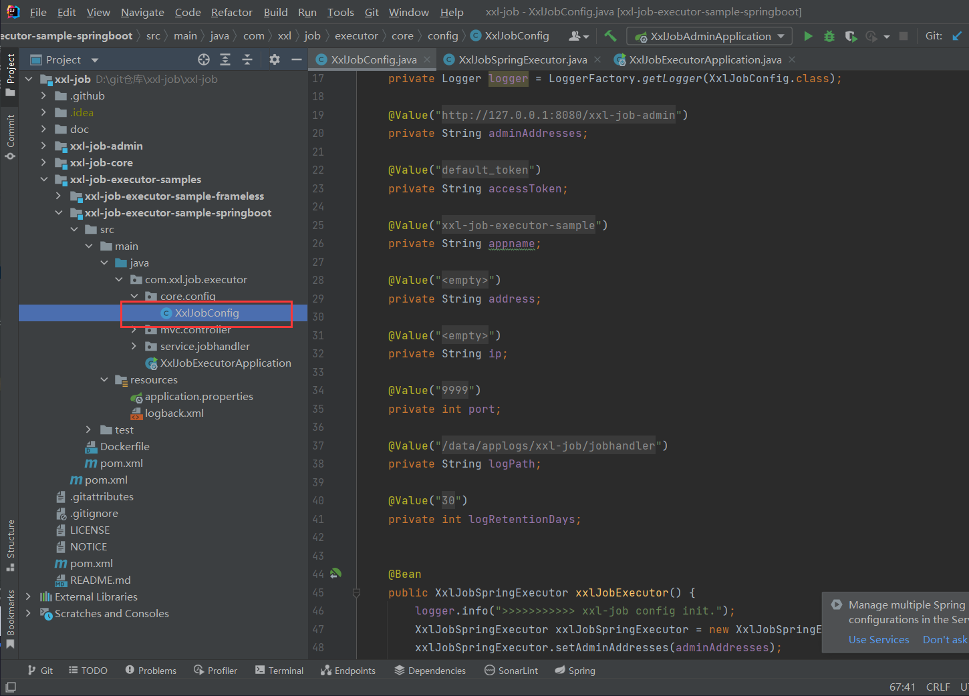Image resolution: width=969 pixels, height=696 pixels.
Task: Open the Navigate menu
Action: (142, 12)
